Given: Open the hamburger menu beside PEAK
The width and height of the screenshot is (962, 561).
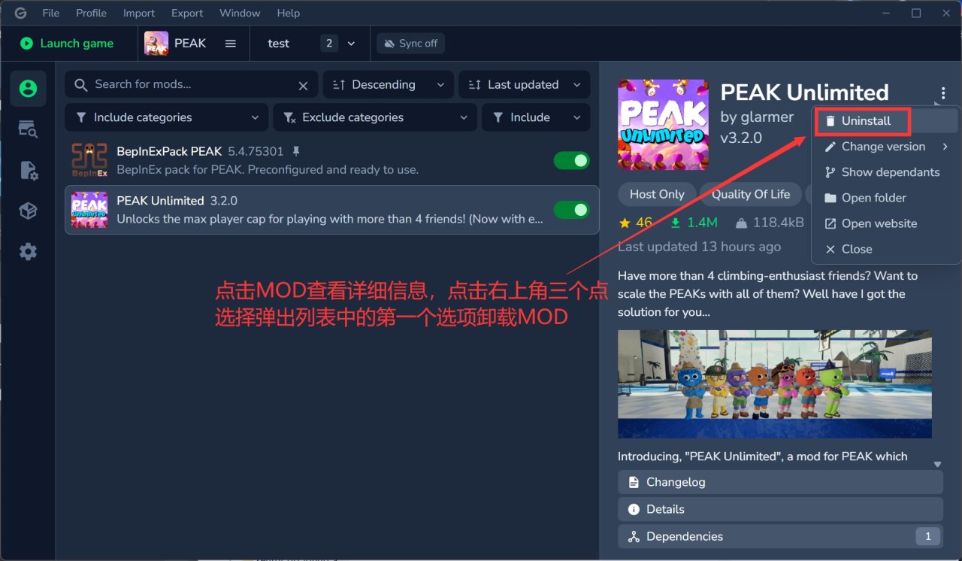Looking at the screenshot, I should click(231, 44).
